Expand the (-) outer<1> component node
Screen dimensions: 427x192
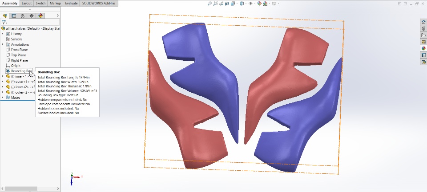(x=3, y=82)
